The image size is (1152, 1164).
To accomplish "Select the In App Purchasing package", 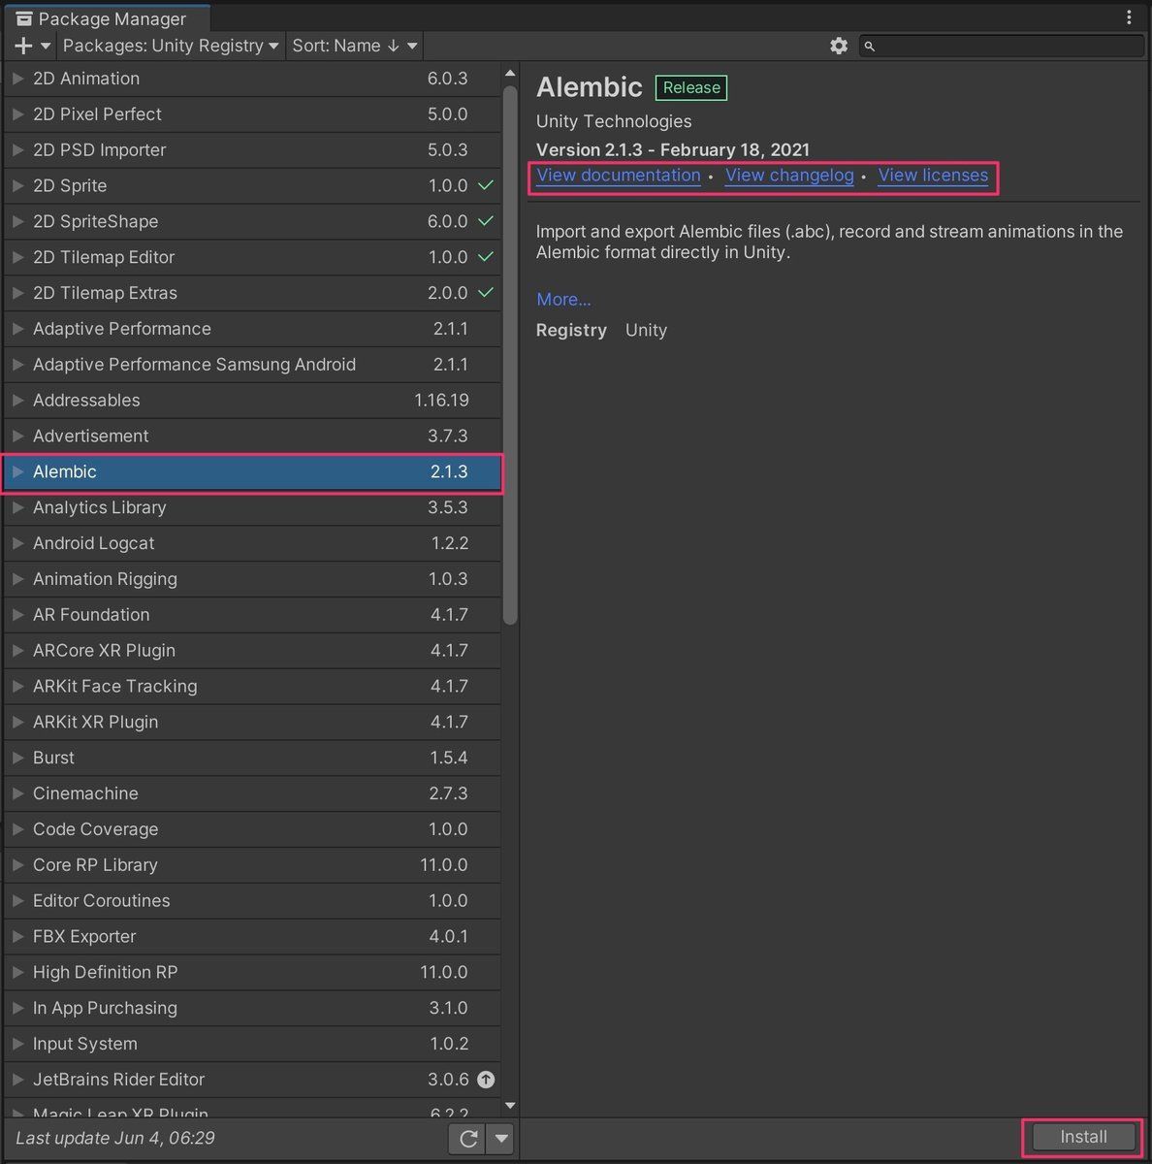I will pos(252,1009).
